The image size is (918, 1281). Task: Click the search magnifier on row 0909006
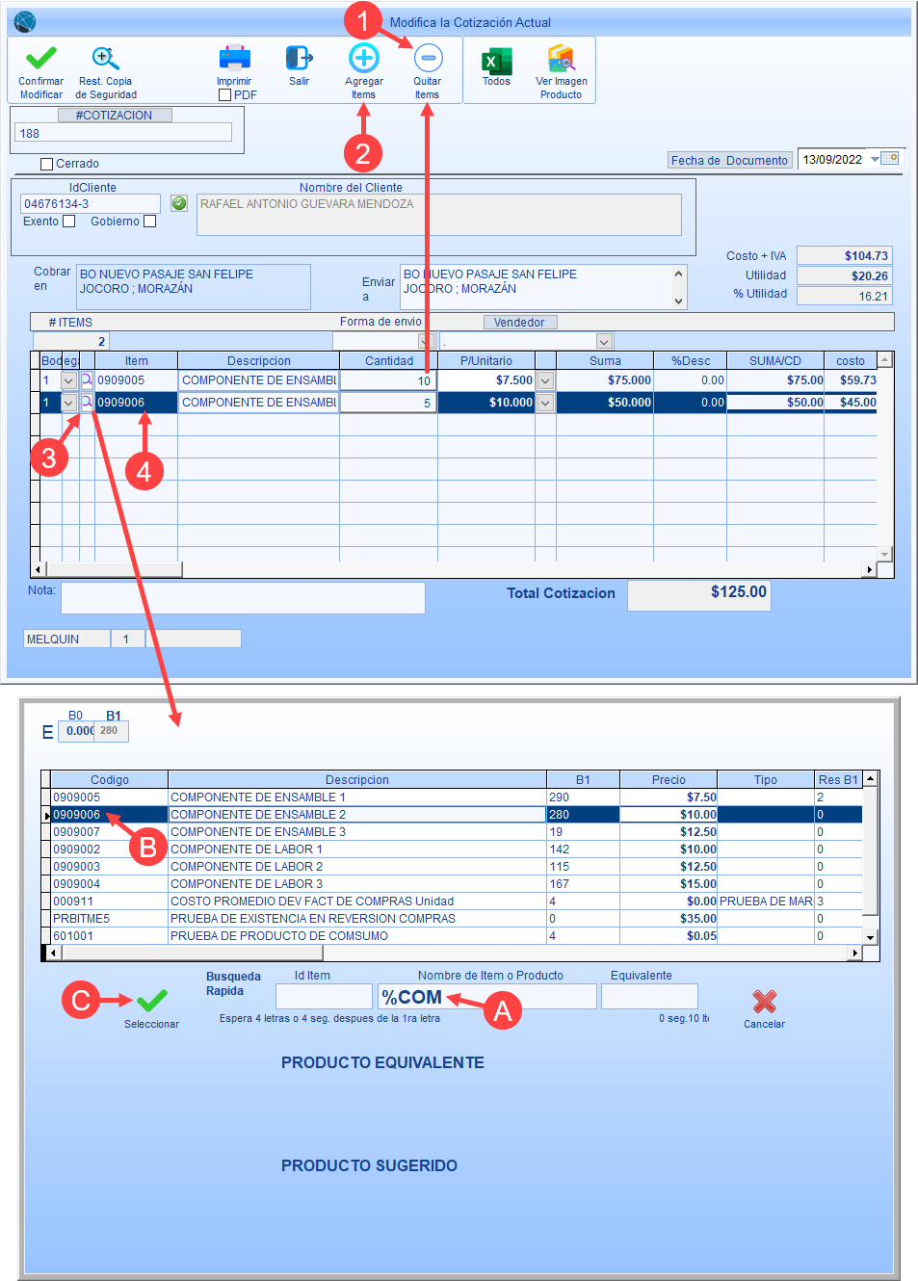[87, 402]
